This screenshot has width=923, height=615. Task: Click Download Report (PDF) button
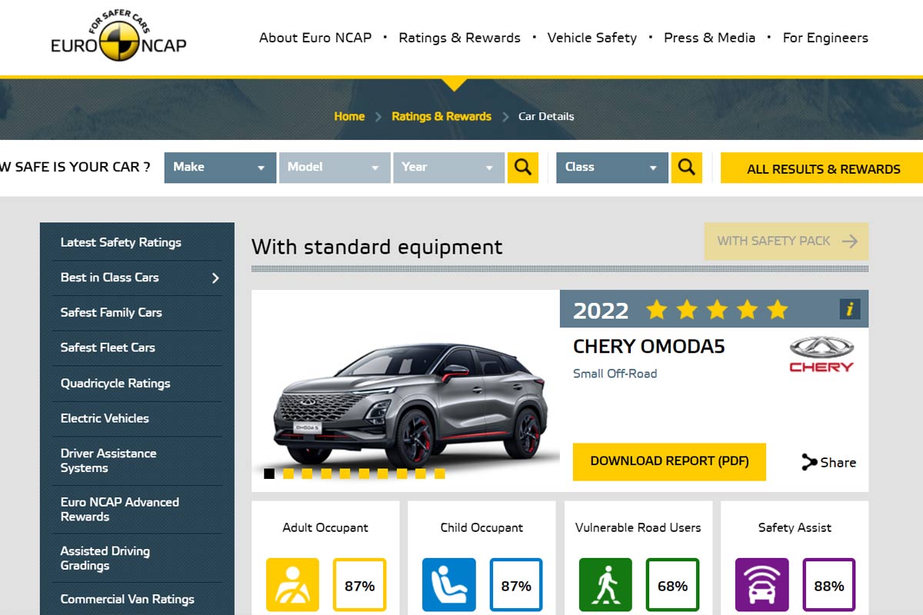pyautogui.click(x=669, y=461)
